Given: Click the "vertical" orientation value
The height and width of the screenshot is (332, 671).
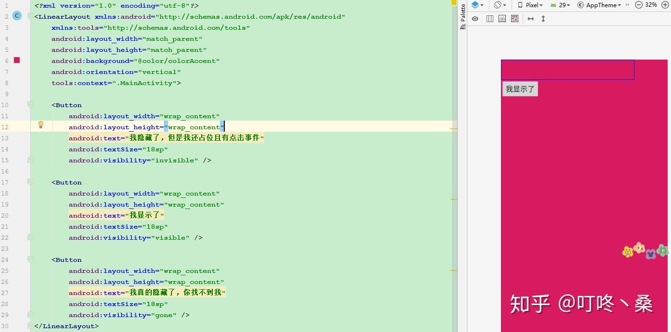Looking at the screenshot, I should (159, 72).
